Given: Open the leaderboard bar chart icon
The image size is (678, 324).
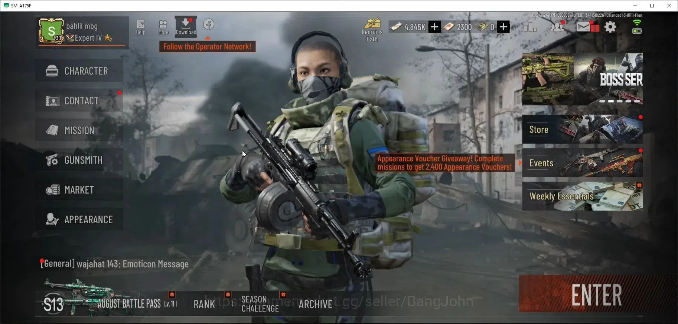Looking at the screenshot, I should click(x=530, y=27).
